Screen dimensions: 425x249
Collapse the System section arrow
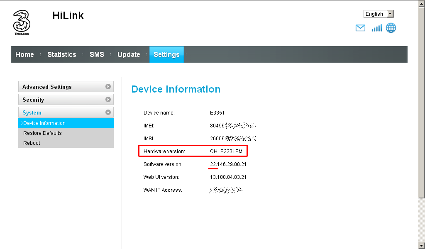pos(108,112)
